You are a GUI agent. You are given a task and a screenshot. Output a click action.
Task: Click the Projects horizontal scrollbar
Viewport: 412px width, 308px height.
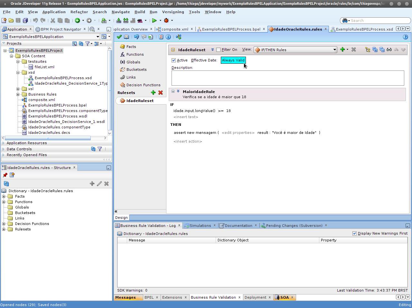48,138
